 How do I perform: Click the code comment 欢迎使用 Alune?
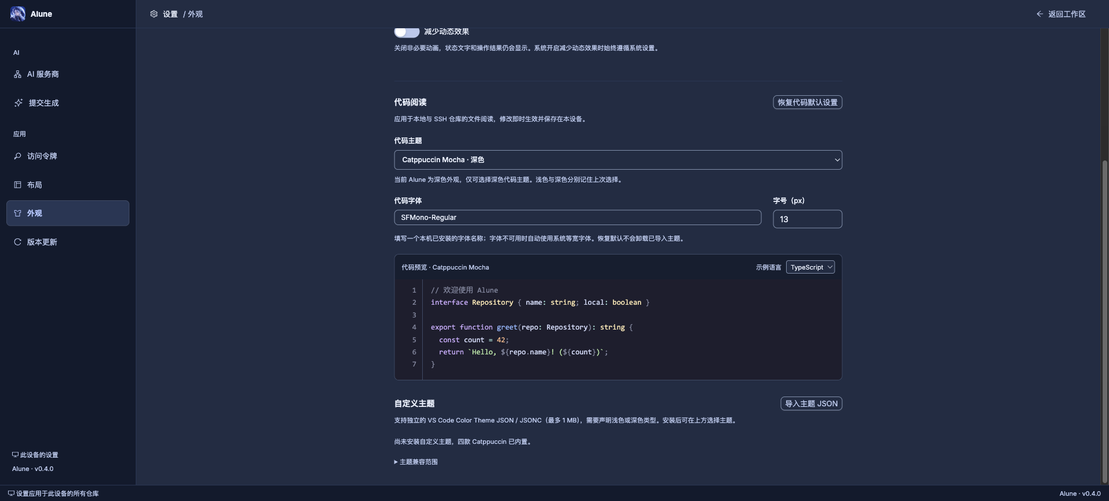click(x=464, y=290)
